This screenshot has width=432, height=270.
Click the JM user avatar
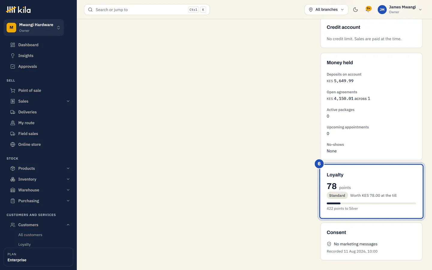click(x=382, y=10)
